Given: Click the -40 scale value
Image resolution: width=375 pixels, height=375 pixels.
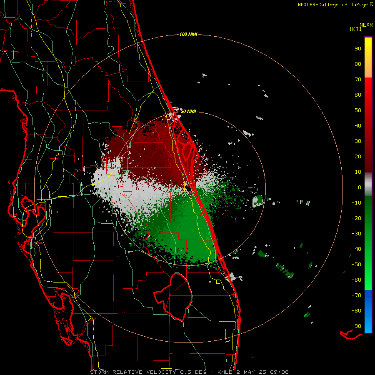Looking at the screenshot, I should pyautogui.click(x=356, y=249).
